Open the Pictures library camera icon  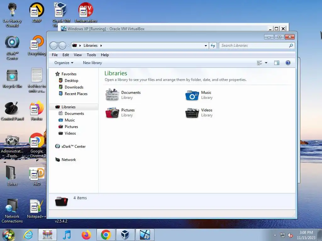click(x=112, y=113)
